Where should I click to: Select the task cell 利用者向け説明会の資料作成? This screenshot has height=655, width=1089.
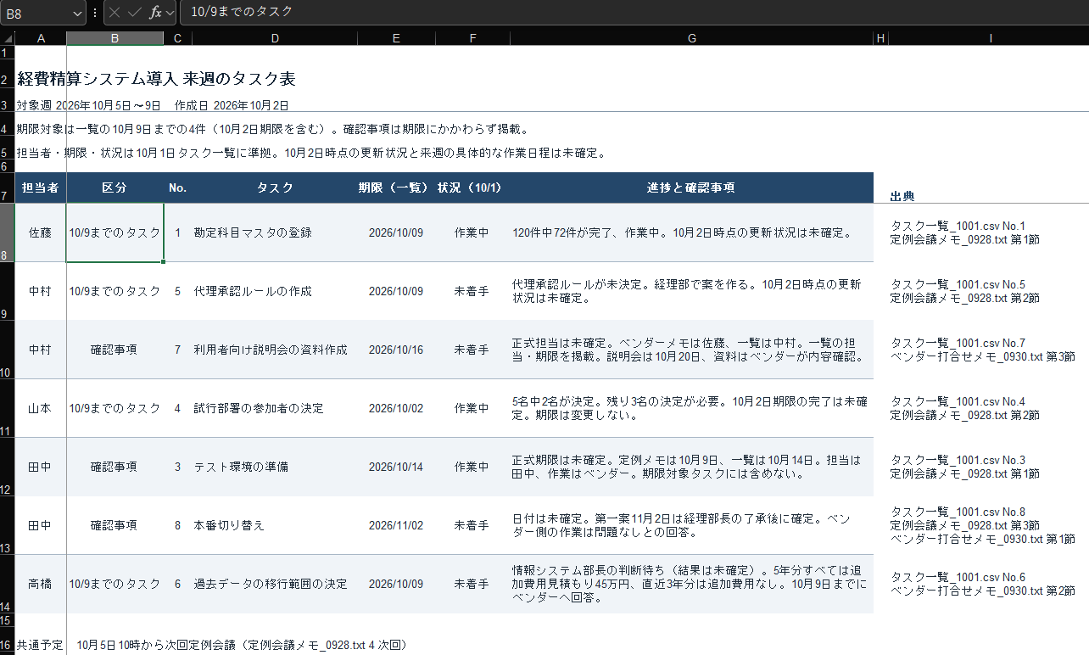275,350
